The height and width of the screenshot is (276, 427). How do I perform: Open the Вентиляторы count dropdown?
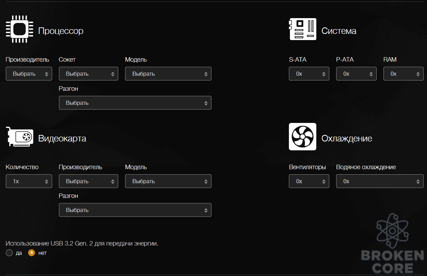pos(309,181)
